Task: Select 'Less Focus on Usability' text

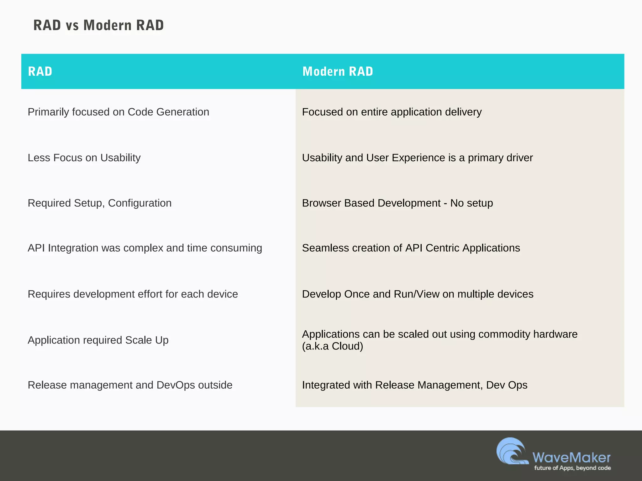Action: tap(84, 158)
